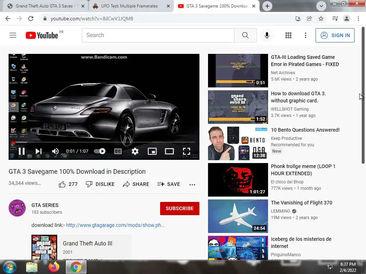This screenshot has width=366, height=274.
Task: Share this video
Action: 136,184
